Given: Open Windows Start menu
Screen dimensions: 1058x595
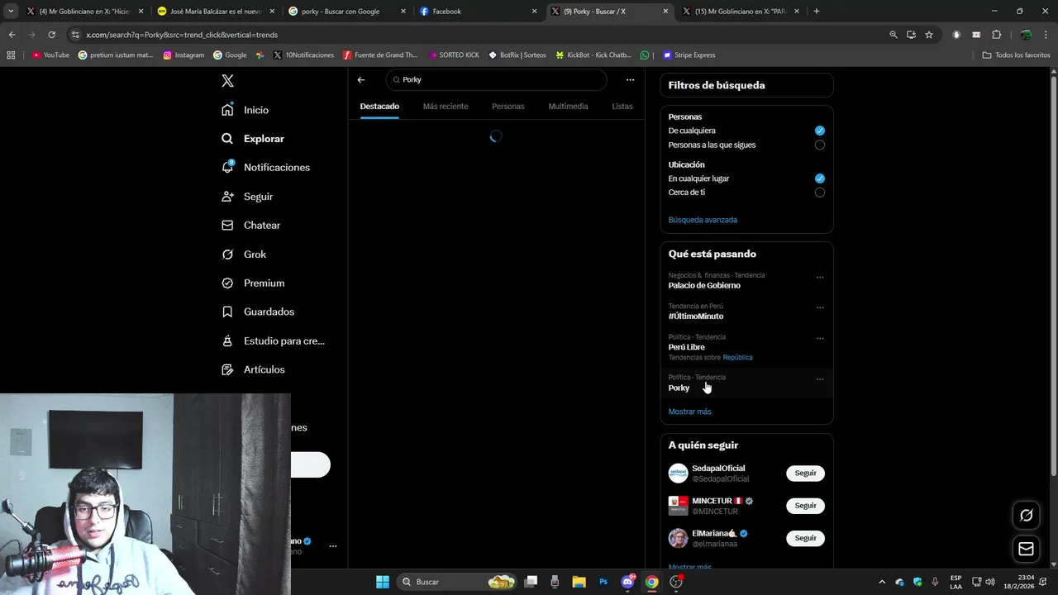Looking at the screenshot, I should point(383,582).
